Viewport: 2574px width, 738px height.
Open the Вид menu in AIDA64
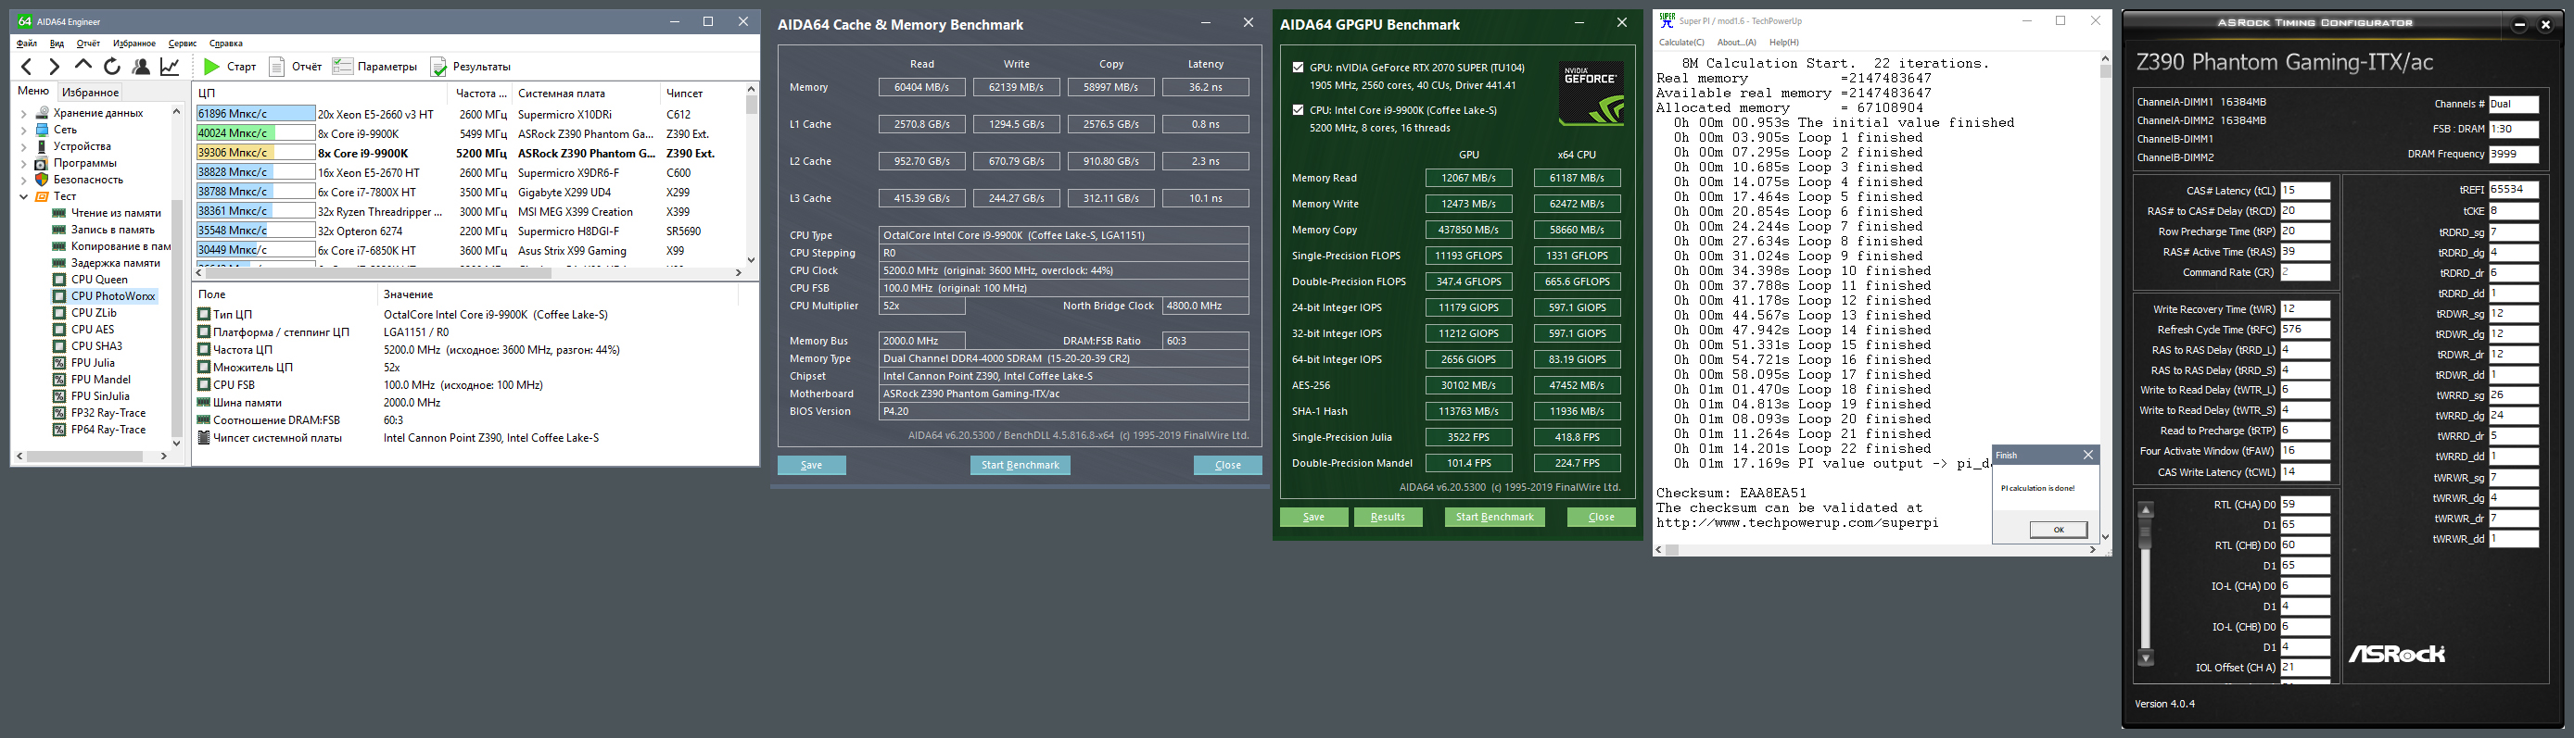[57, 44]
